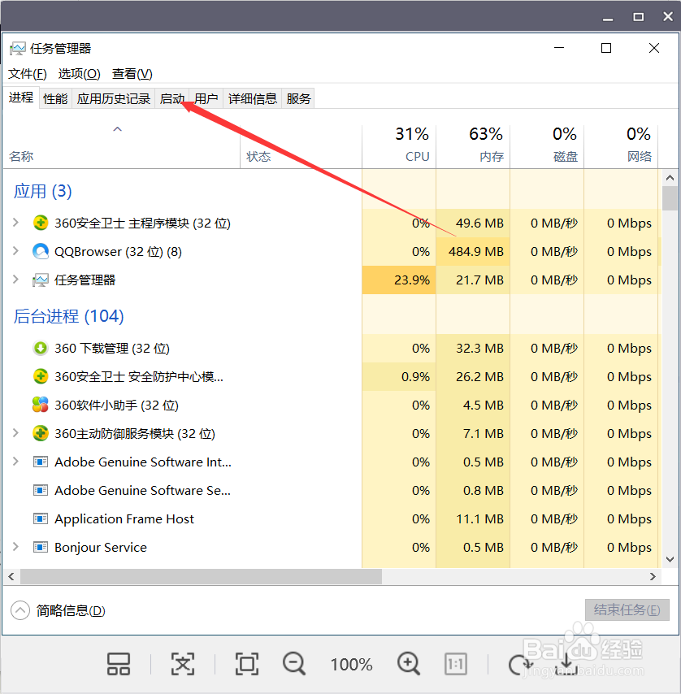This screenshot has height=694, width=681.
Task: Click the horizontal scrollbar left arrow
Action: (x=11, y=576)
